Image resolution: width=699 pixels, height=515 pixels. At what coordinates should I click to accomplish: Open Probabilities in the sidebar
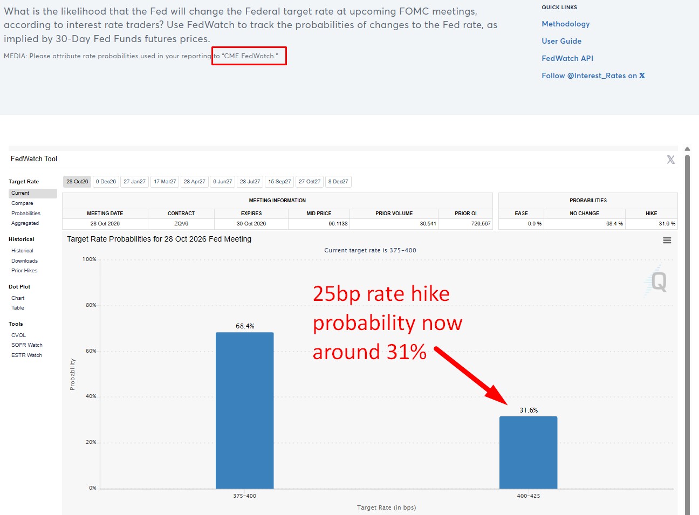click(x=26, y=214)
